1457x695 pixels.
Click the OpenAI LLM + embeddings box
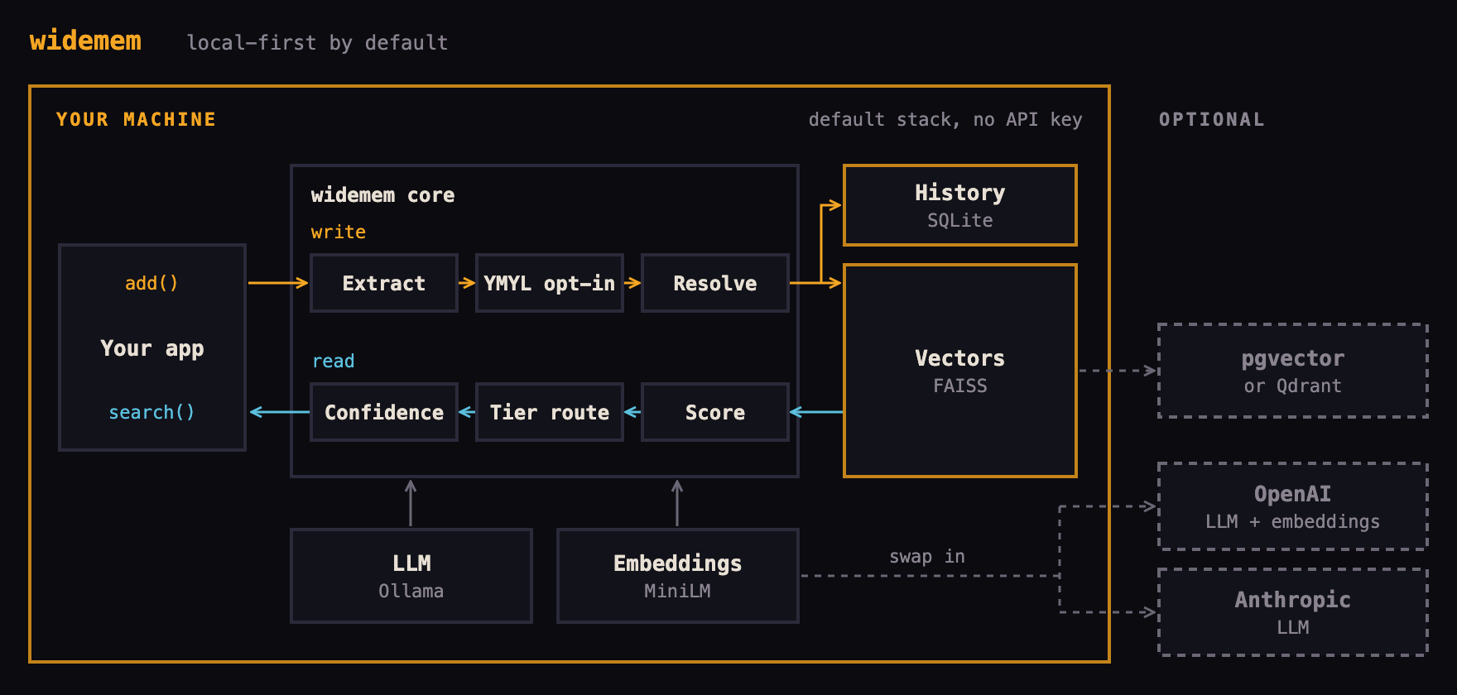(x=1293, y=506)
